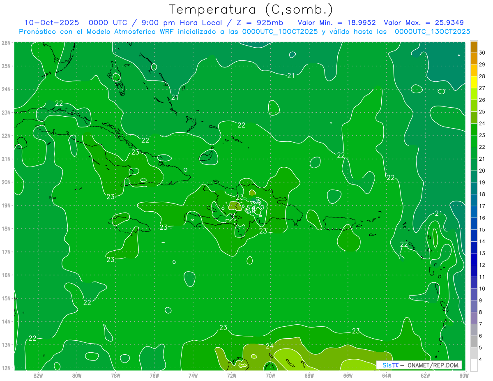Screen dimensions: 493x381
Task: Click the longitude label "76W"
Action: click(154, 375)
